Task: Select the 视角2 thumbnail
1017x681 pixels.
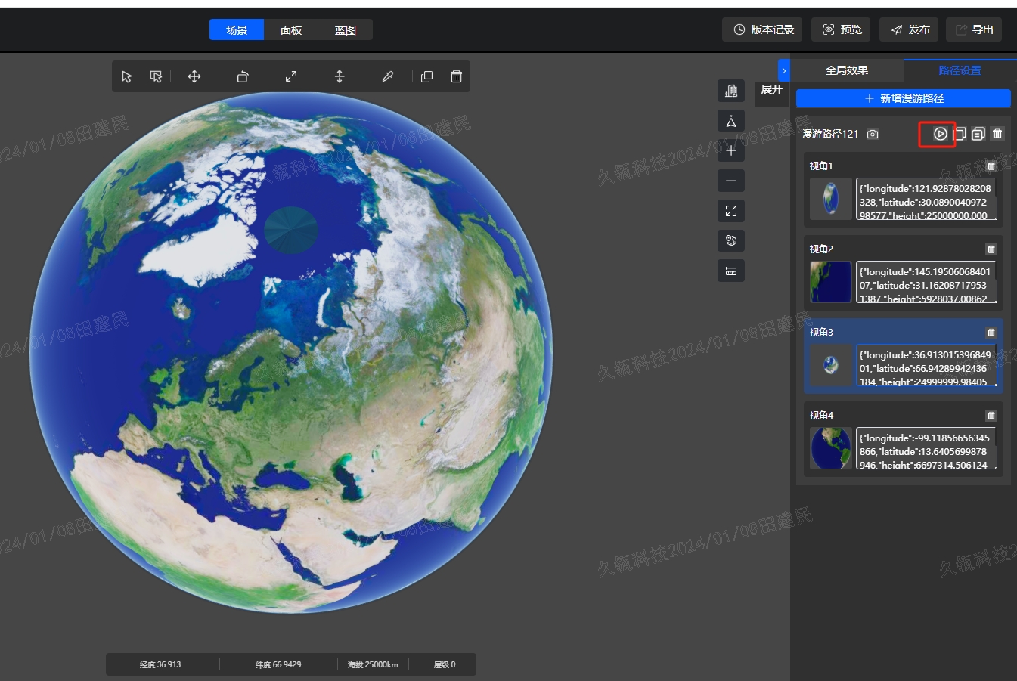Action: tap(831, 282)
